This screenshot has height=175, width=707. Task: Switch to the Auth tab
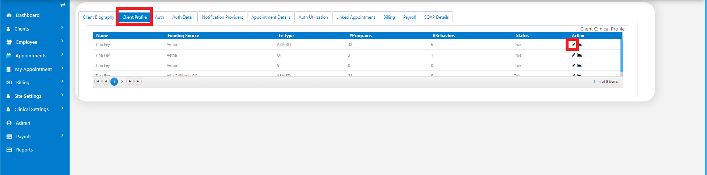159,17
